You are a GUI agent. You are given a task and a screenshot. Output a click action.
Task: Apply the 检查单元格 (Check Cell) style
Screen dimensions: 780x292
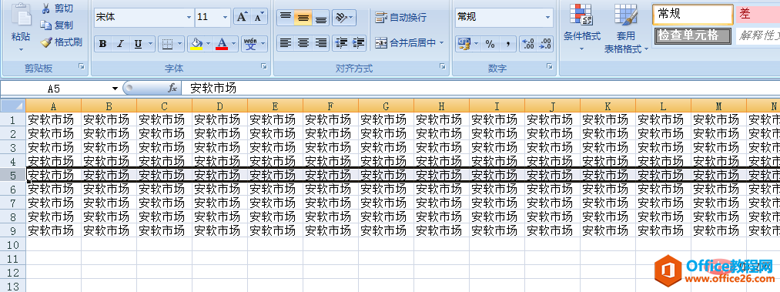click(692, 35)
